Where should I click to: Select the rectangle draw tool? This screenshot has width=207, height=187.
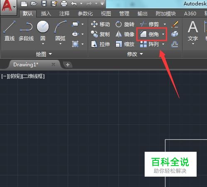[x=75, y=24]
